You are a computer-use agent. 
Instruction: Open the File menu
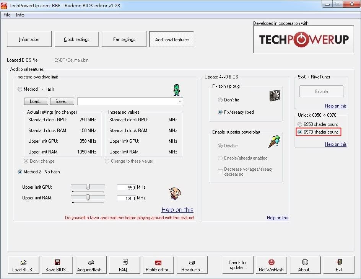pos(7,15)
